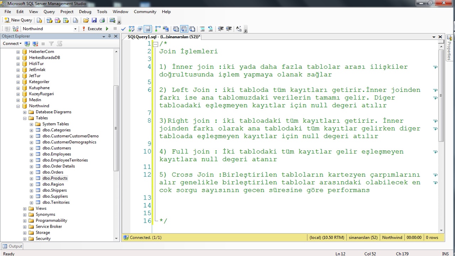
Task: Comment out the selected lines
Action: (202, 29)
